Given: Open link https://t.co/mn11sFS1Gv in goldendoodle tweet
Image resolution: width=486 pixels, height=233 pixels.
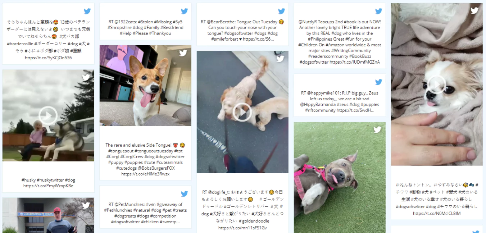Looking at the screenshot, I should (x=242, y=228).
